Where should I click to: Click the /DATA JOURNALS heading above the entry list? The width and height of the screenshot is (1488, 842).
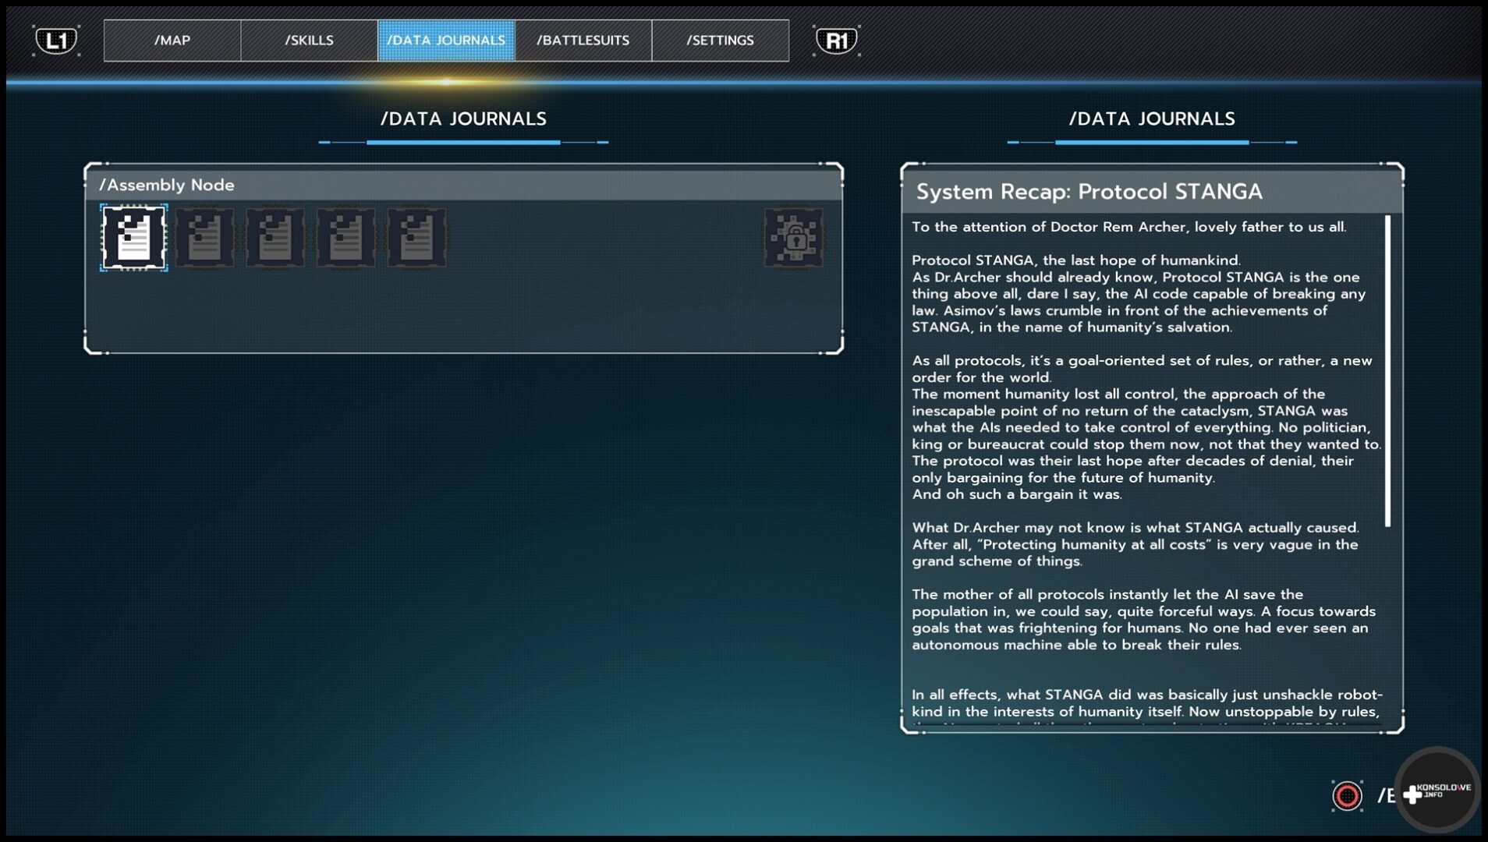pos(463,119)
